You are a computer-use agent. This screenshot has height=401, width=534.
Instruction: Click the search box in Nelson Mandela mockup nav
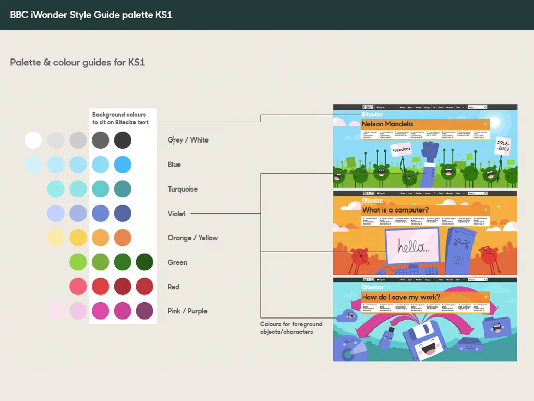tap(477, 107)
